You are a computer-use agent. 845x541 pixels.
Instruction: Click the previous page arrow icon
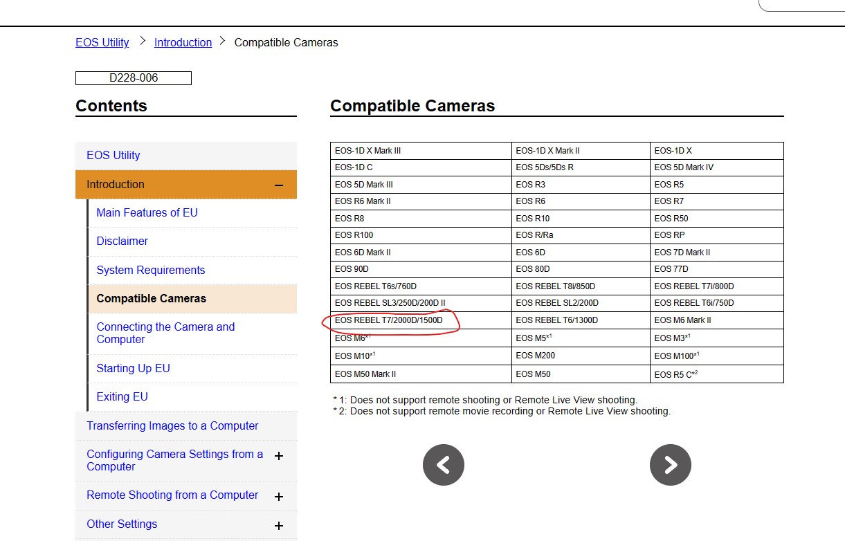tap(443, 464)
